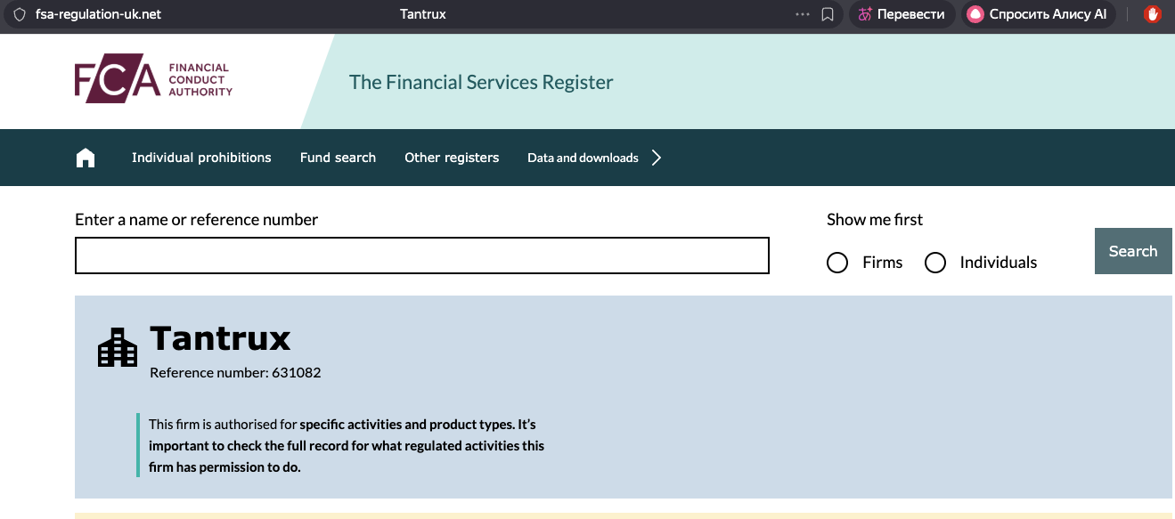The width and height of the screenshot is (1175, 519).
Task: Open Data and downloads menu item
Action: point(583,158)
